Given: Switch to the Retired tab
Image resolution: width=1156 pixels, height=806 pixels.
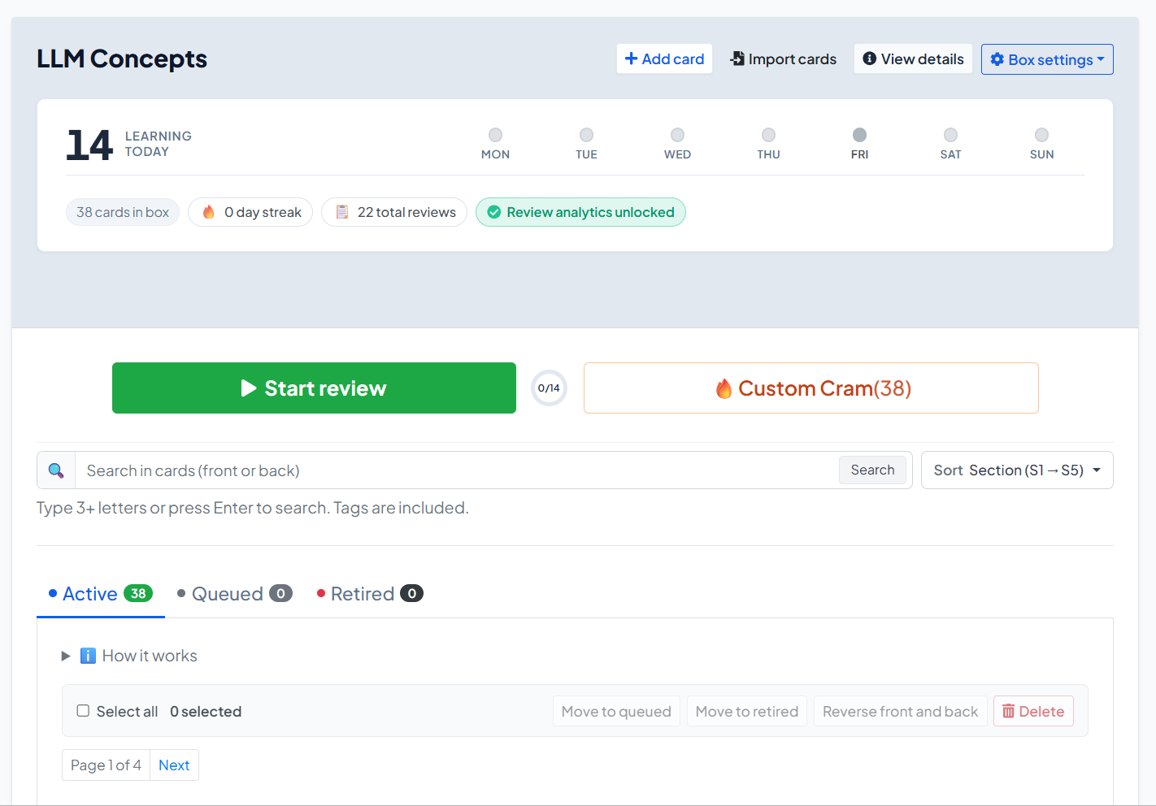Looking at the screenshot, I should click(x=370, y=594).
